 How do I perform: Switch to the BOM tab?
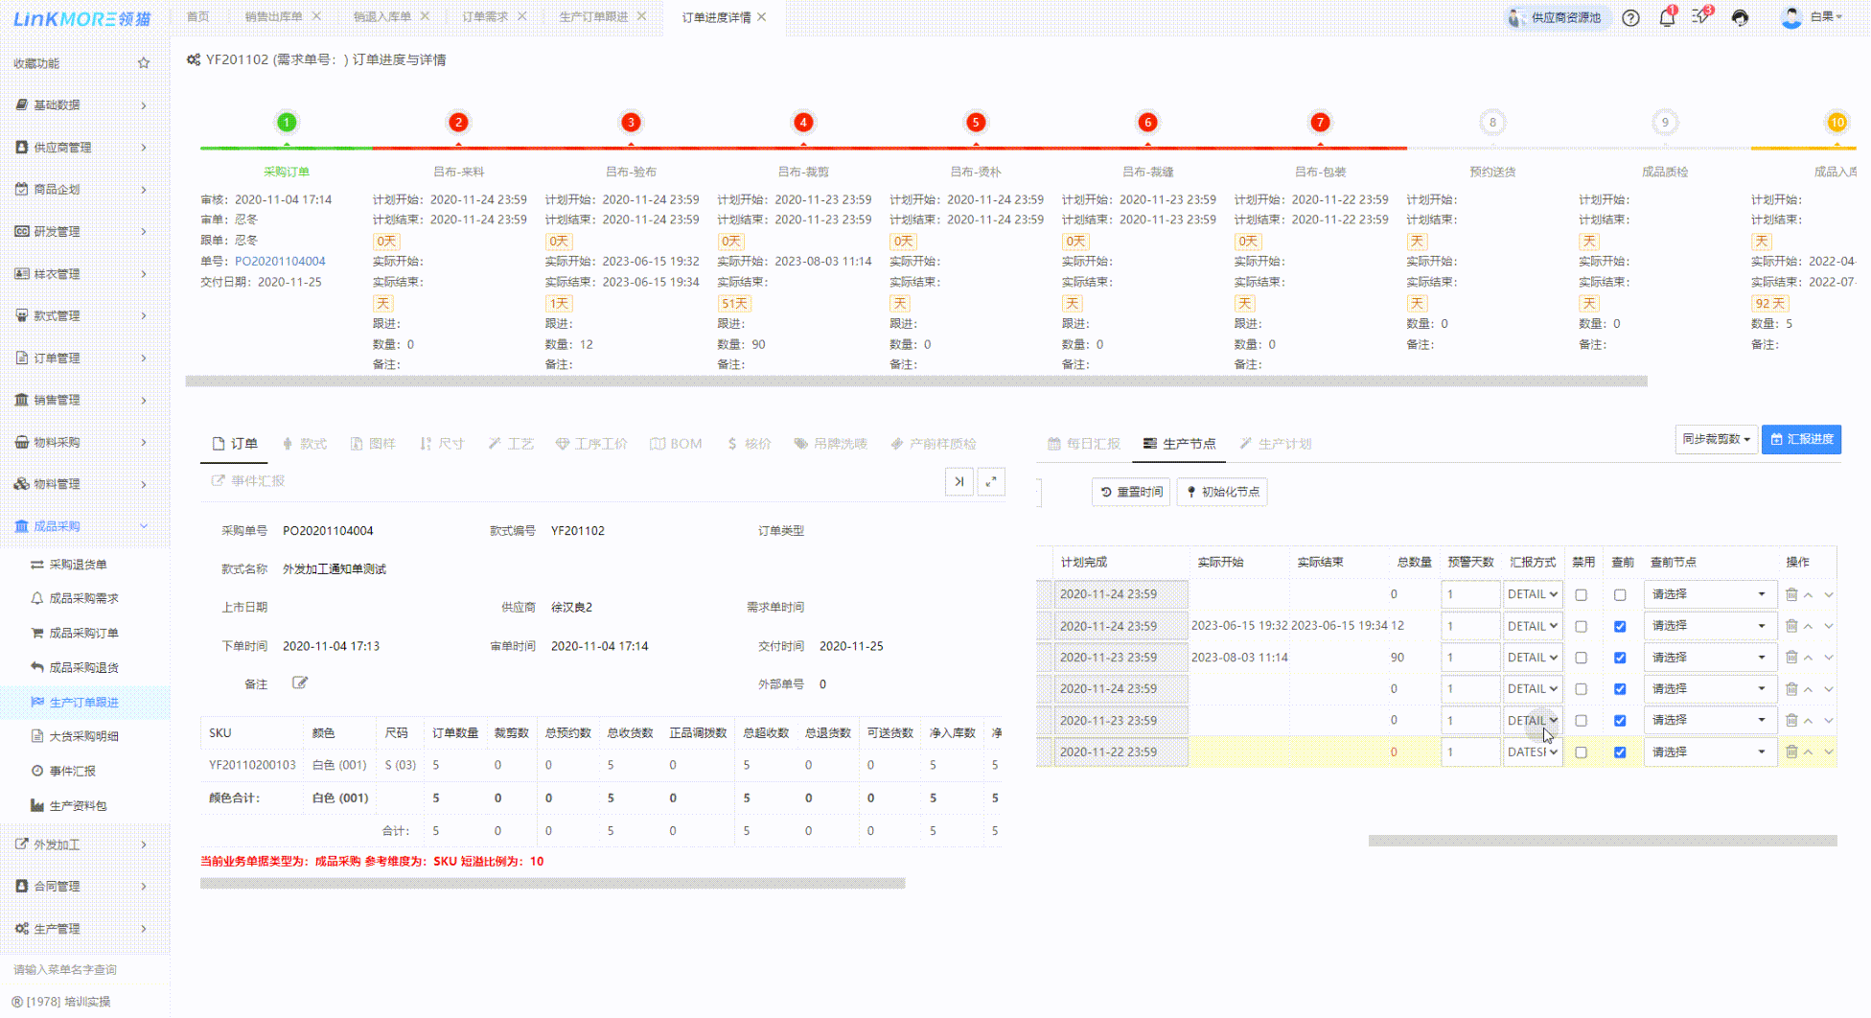[x=676, y=444]
